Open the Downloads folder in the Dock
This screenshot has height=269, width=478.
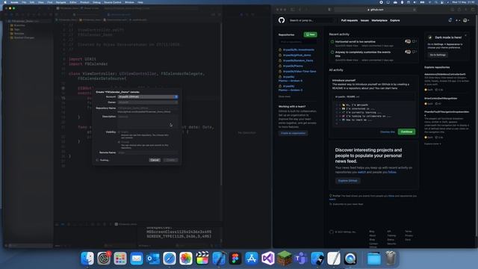[374, 259]
